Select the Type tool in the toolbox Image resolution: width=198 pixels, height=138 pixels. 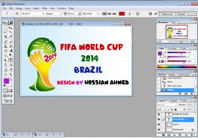[x=11, y=61]
